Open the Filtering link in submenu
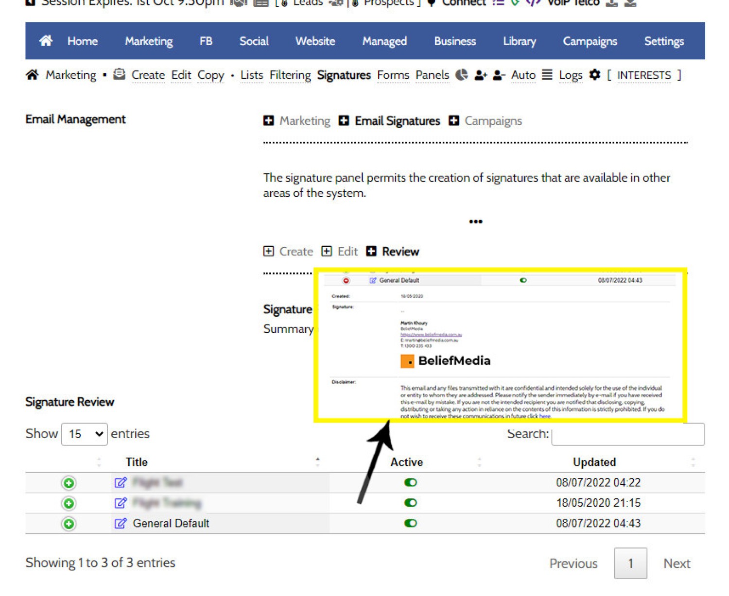This screenshot has width=729, height=596. point(290,75)
